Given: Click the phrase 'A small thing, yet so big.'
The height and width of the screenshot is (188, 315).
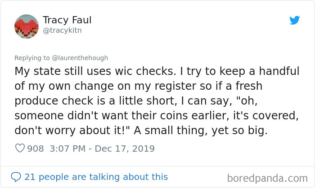Looking at the screenshot, I should coord(201,131).
